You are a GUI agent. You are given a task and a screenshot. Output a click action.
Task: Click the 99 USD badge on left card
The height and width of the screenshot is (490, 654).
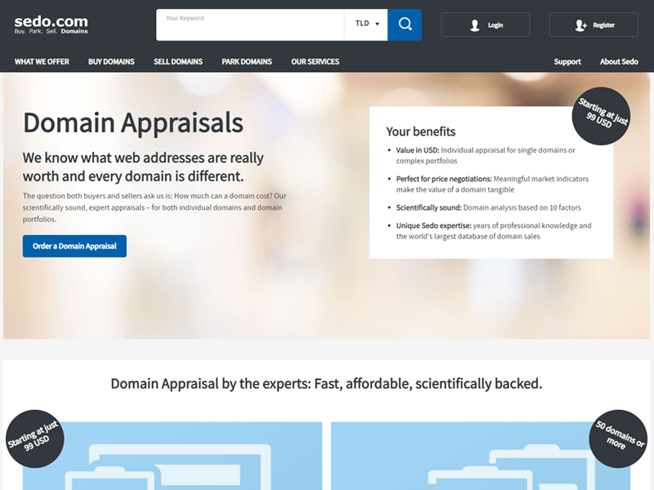[35, 439]
